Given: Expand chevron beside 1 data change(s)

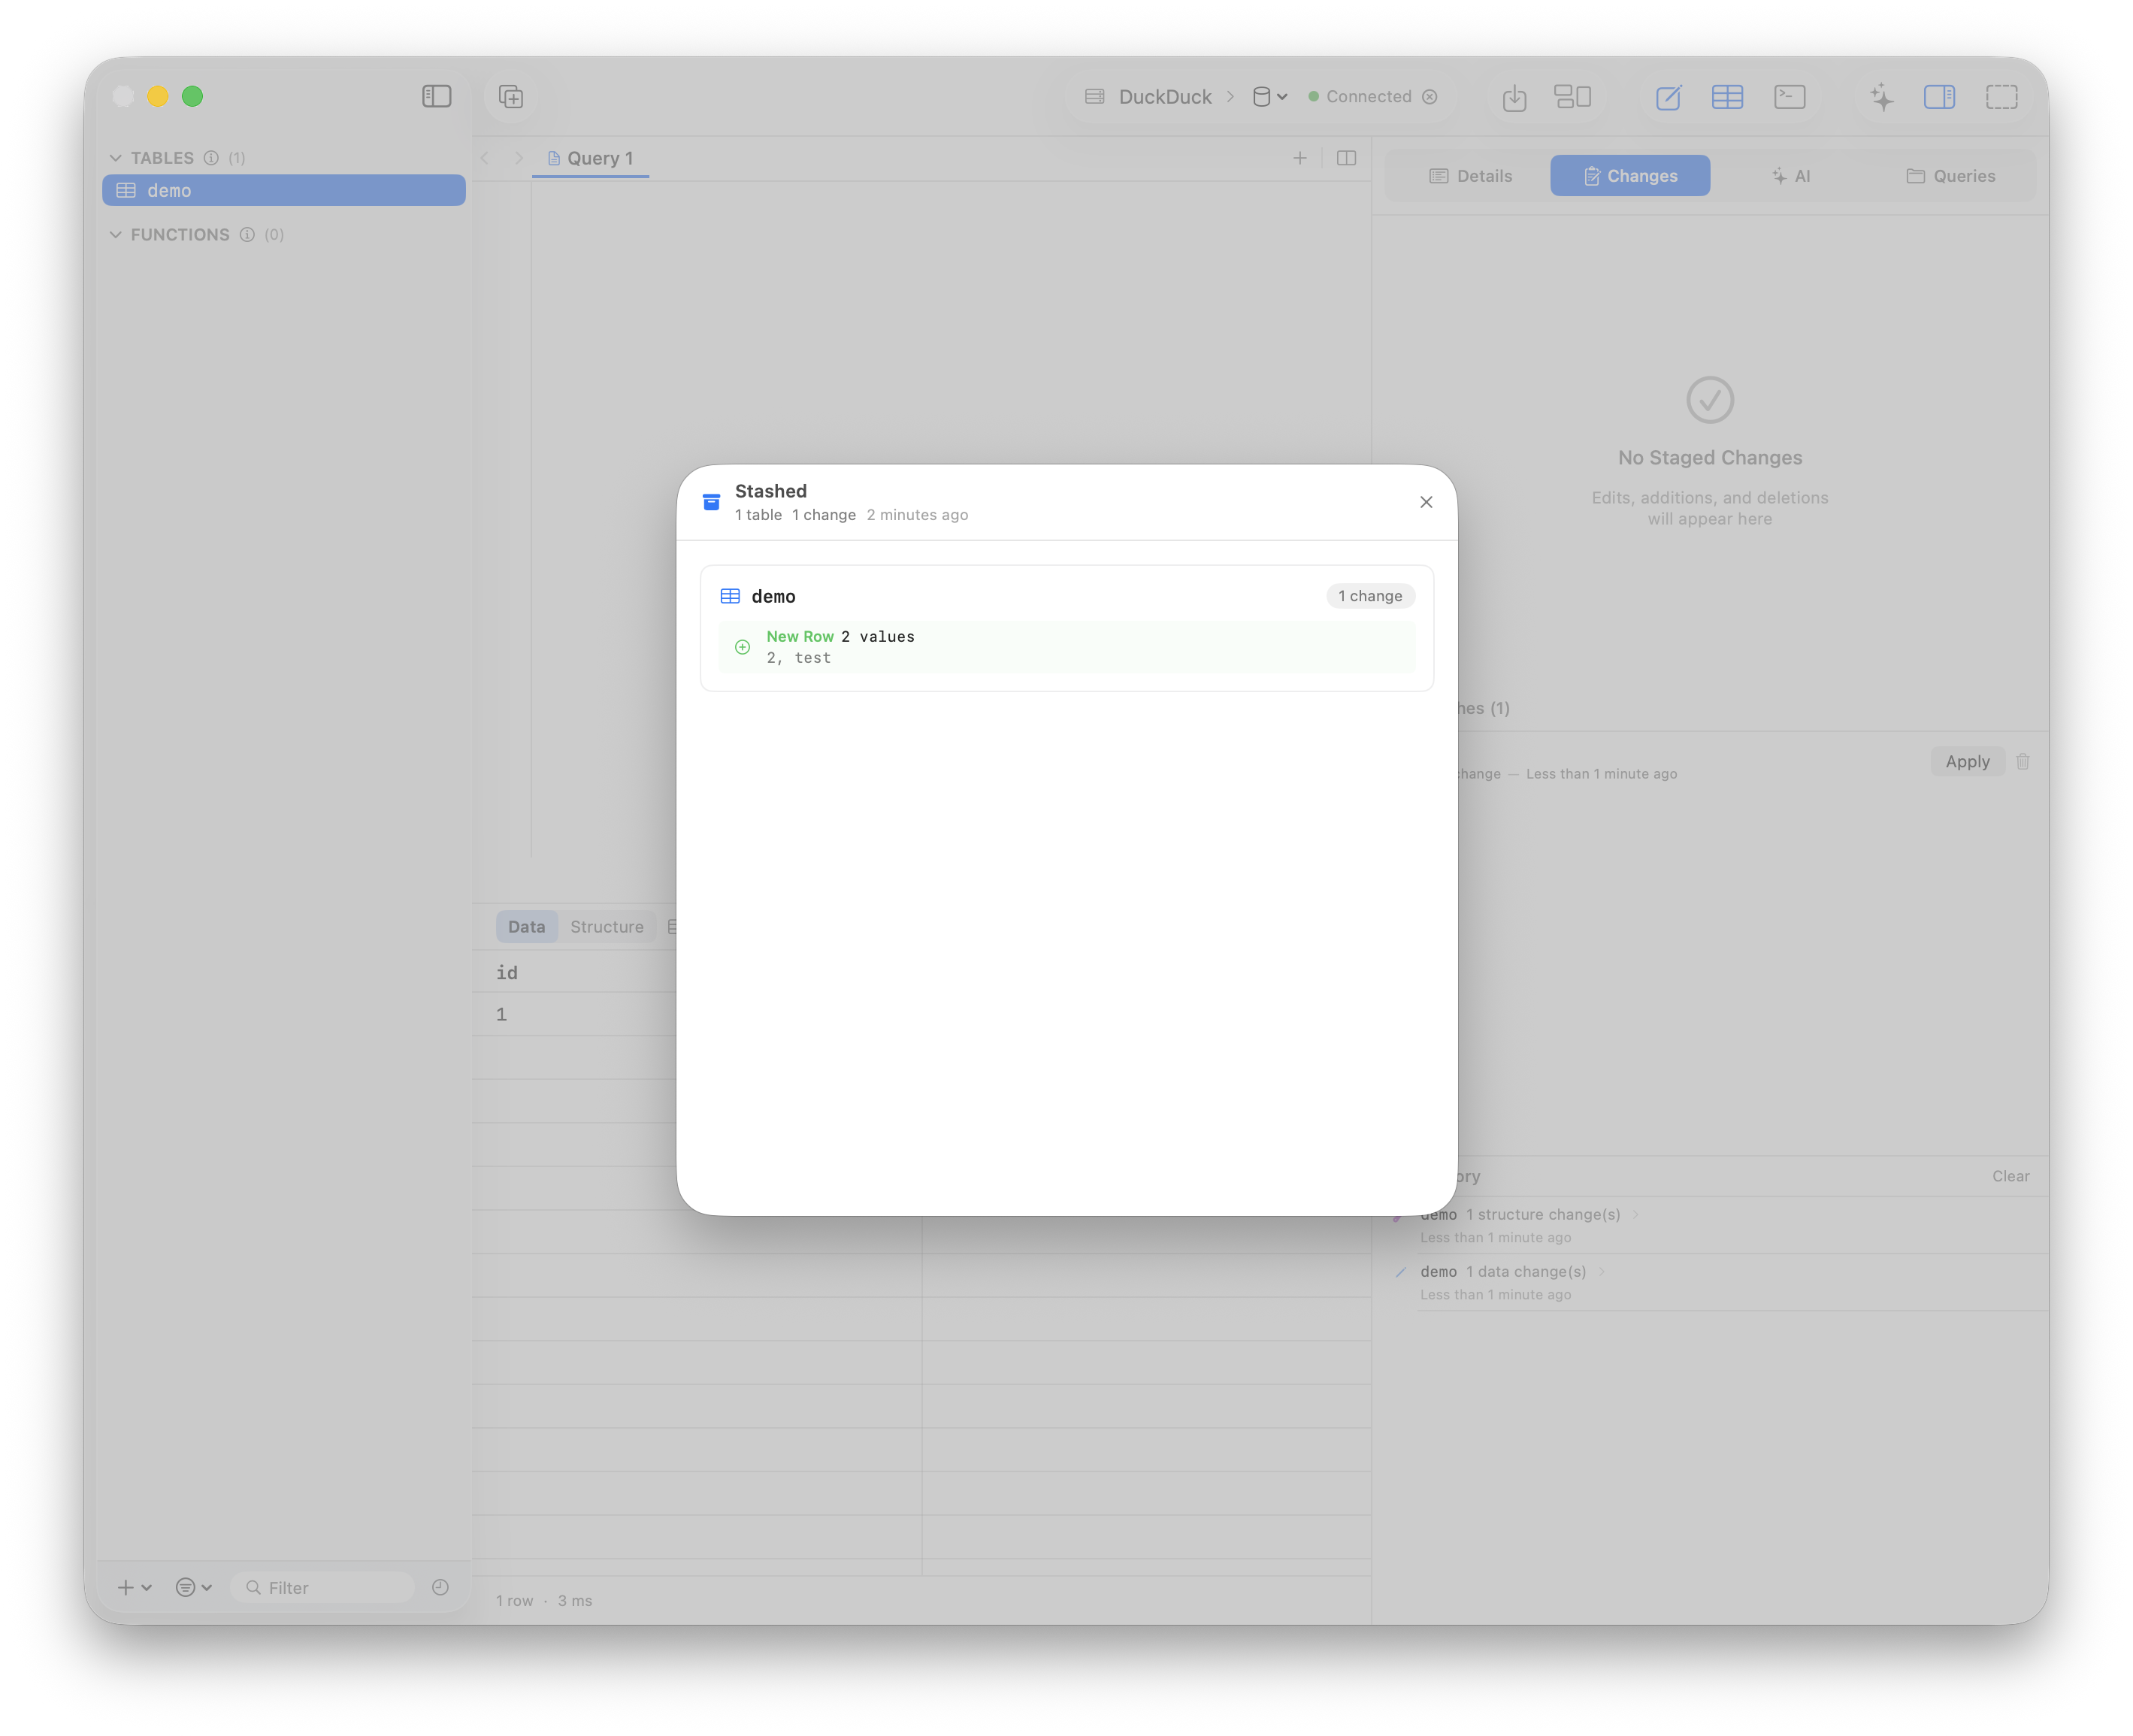Looking at the screenshot, I should tap(1602, 1272).
